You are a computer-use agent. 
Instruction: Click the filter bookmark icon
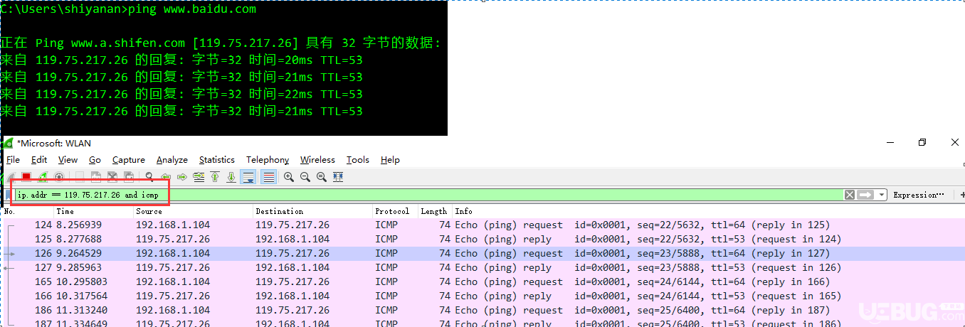click(9, 195)
